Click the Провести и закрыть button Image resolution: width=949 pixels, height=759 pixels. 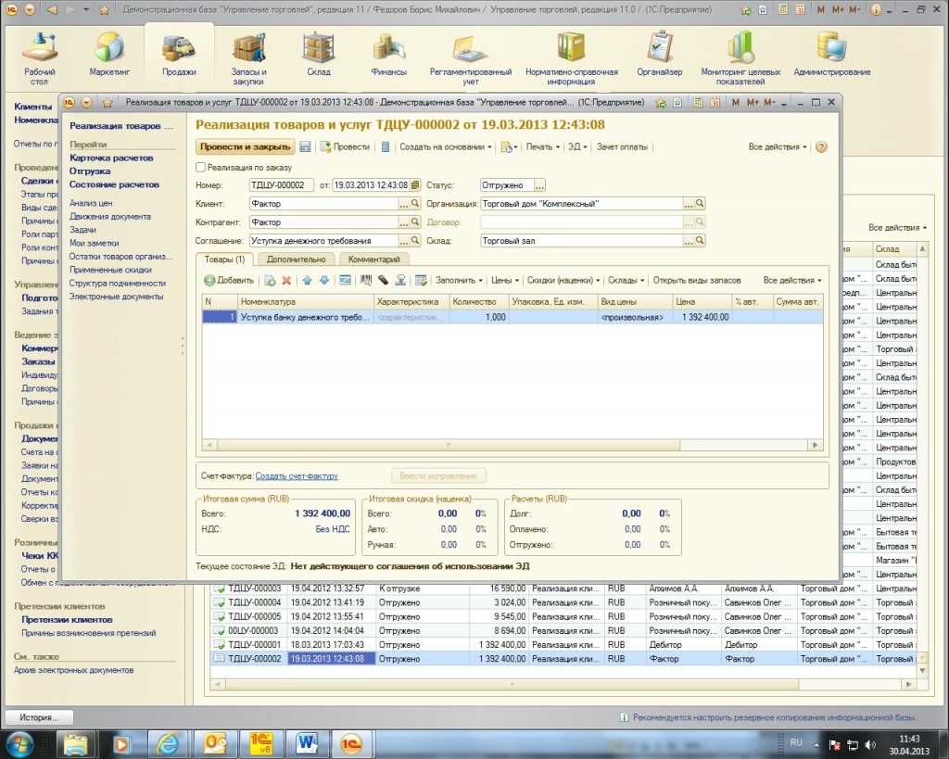click(245, 146)
